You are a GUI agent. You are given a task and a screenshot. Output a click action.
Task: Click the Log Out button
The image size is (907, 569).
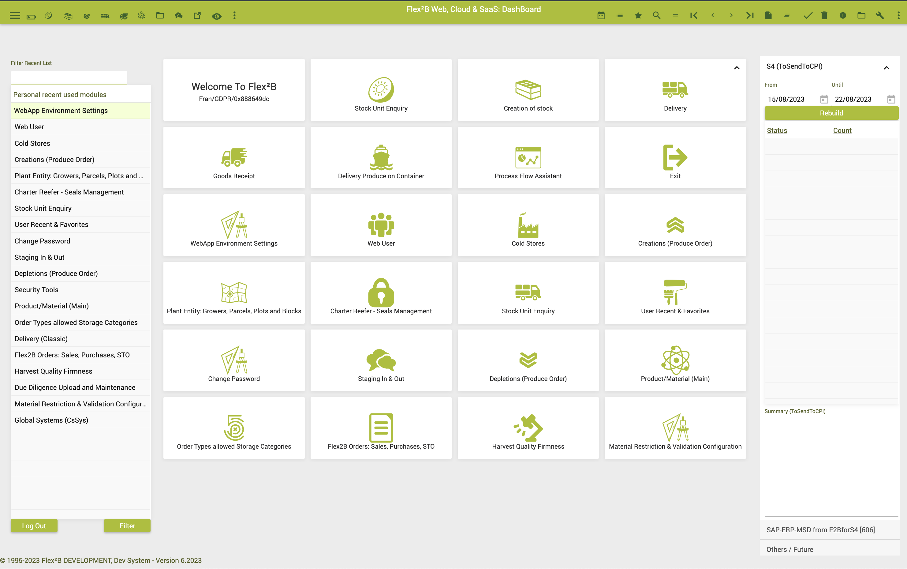click(34, 526)
